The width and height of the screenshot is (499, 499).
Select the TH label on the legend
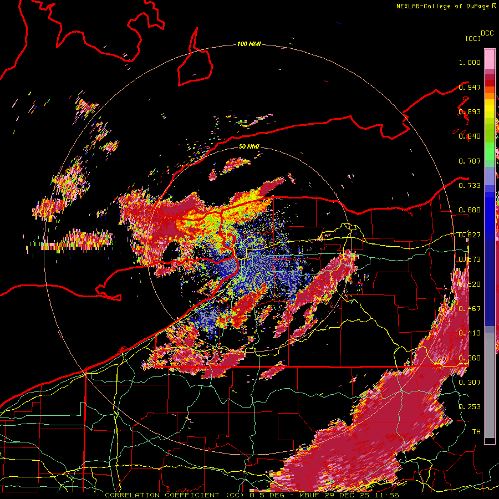pyautogui.click(x=476, y=432)
